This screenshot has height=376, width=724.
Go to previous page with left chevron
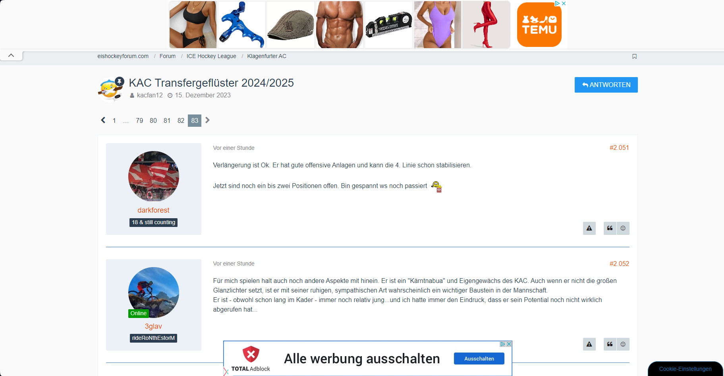point(103,120)
